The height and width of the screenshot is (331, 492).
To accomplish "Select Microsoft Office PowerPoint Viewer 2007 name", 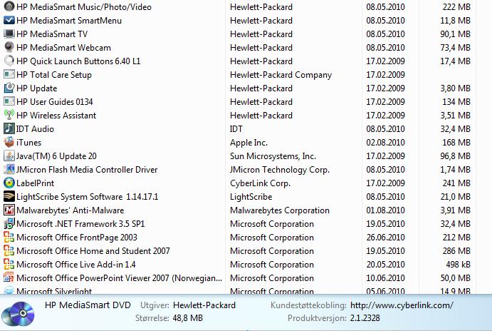I will pyautogui.click(x=119, y=278).
